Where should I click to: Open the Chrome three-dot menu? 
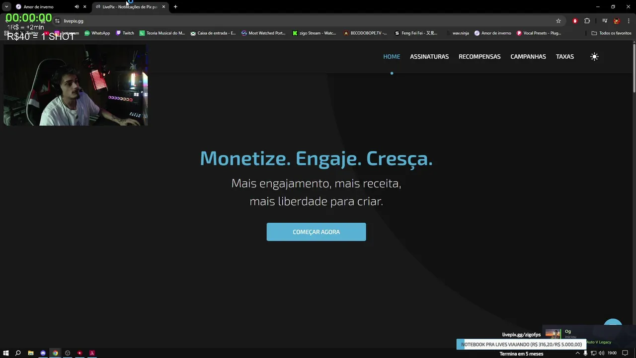tap(629, 21)
